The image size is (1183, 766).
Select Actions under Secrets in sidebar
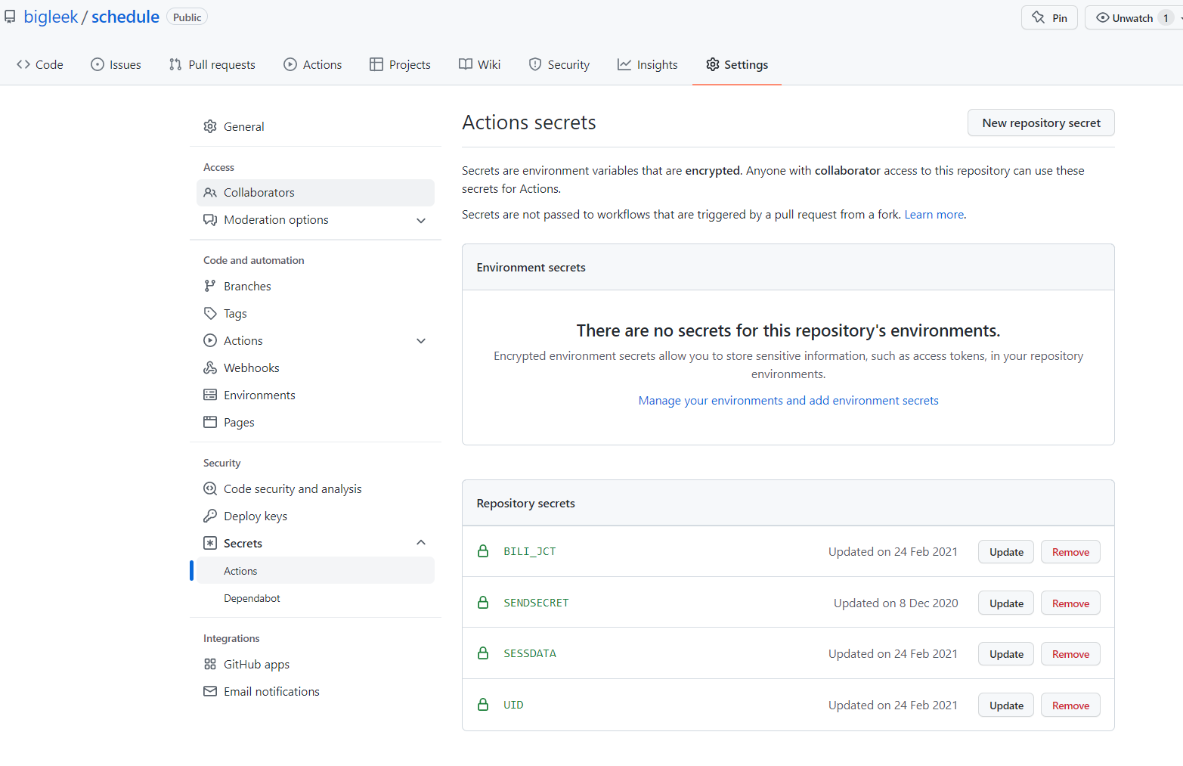click(316, 571)
